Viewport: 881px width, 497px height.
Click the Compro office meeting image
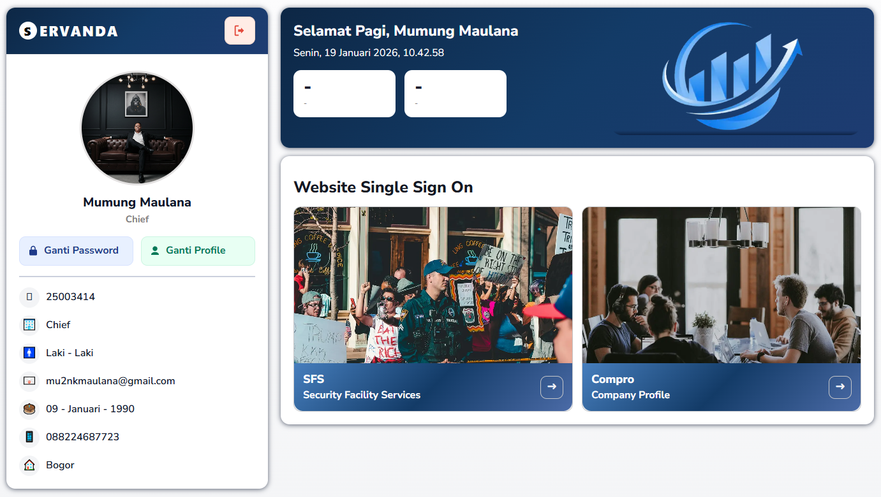(721, 285)
